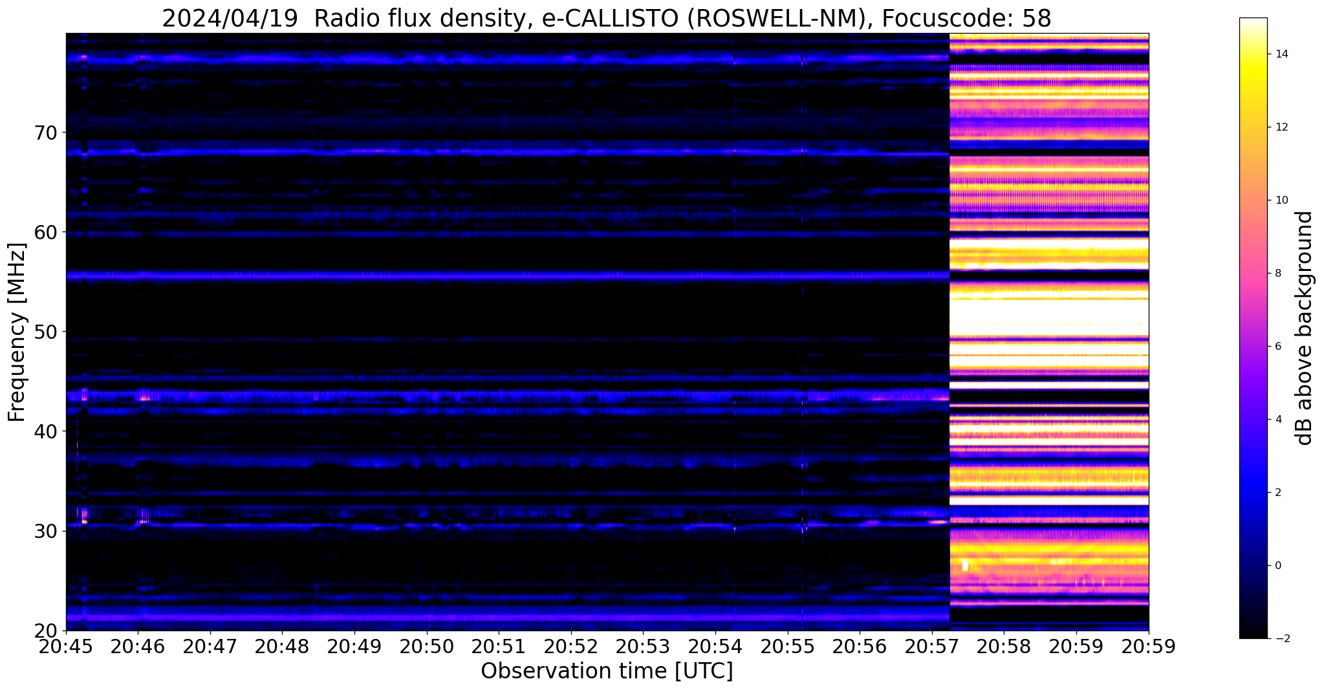1324x690 pixels.
Task: Select the 'Frequency [MHz]' y-axis label
Action: (x=17, y=332)
